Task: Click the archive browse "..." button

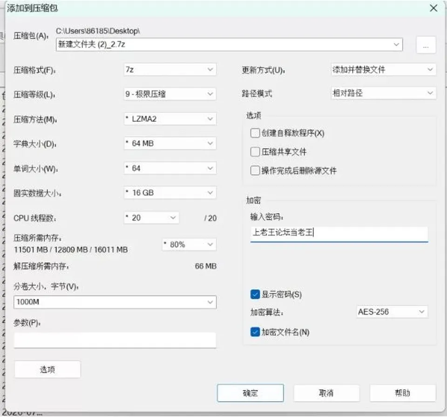Action: tap(426, 45)
